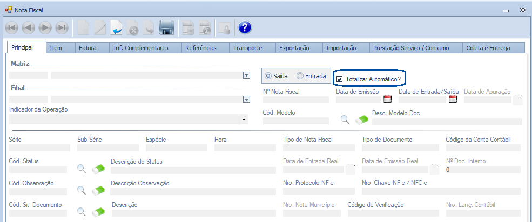Click the Cód. Observação input field
Screen dimensions: 532x222
click(x=38, y=191)
